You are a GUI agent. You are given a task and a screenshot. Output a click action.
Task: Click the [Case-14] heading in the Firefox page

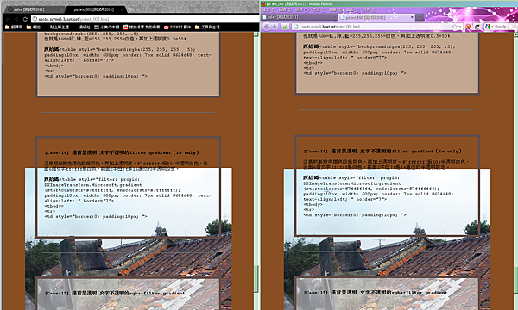pos(382,151)
